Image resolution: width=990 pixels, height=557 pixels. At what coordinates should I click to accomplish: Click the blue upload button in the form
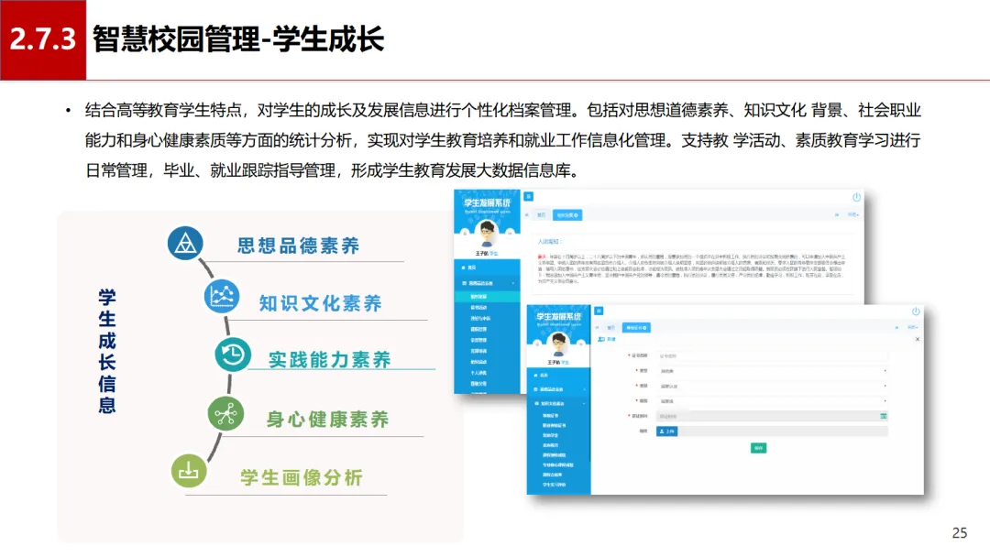coord(666,431)
